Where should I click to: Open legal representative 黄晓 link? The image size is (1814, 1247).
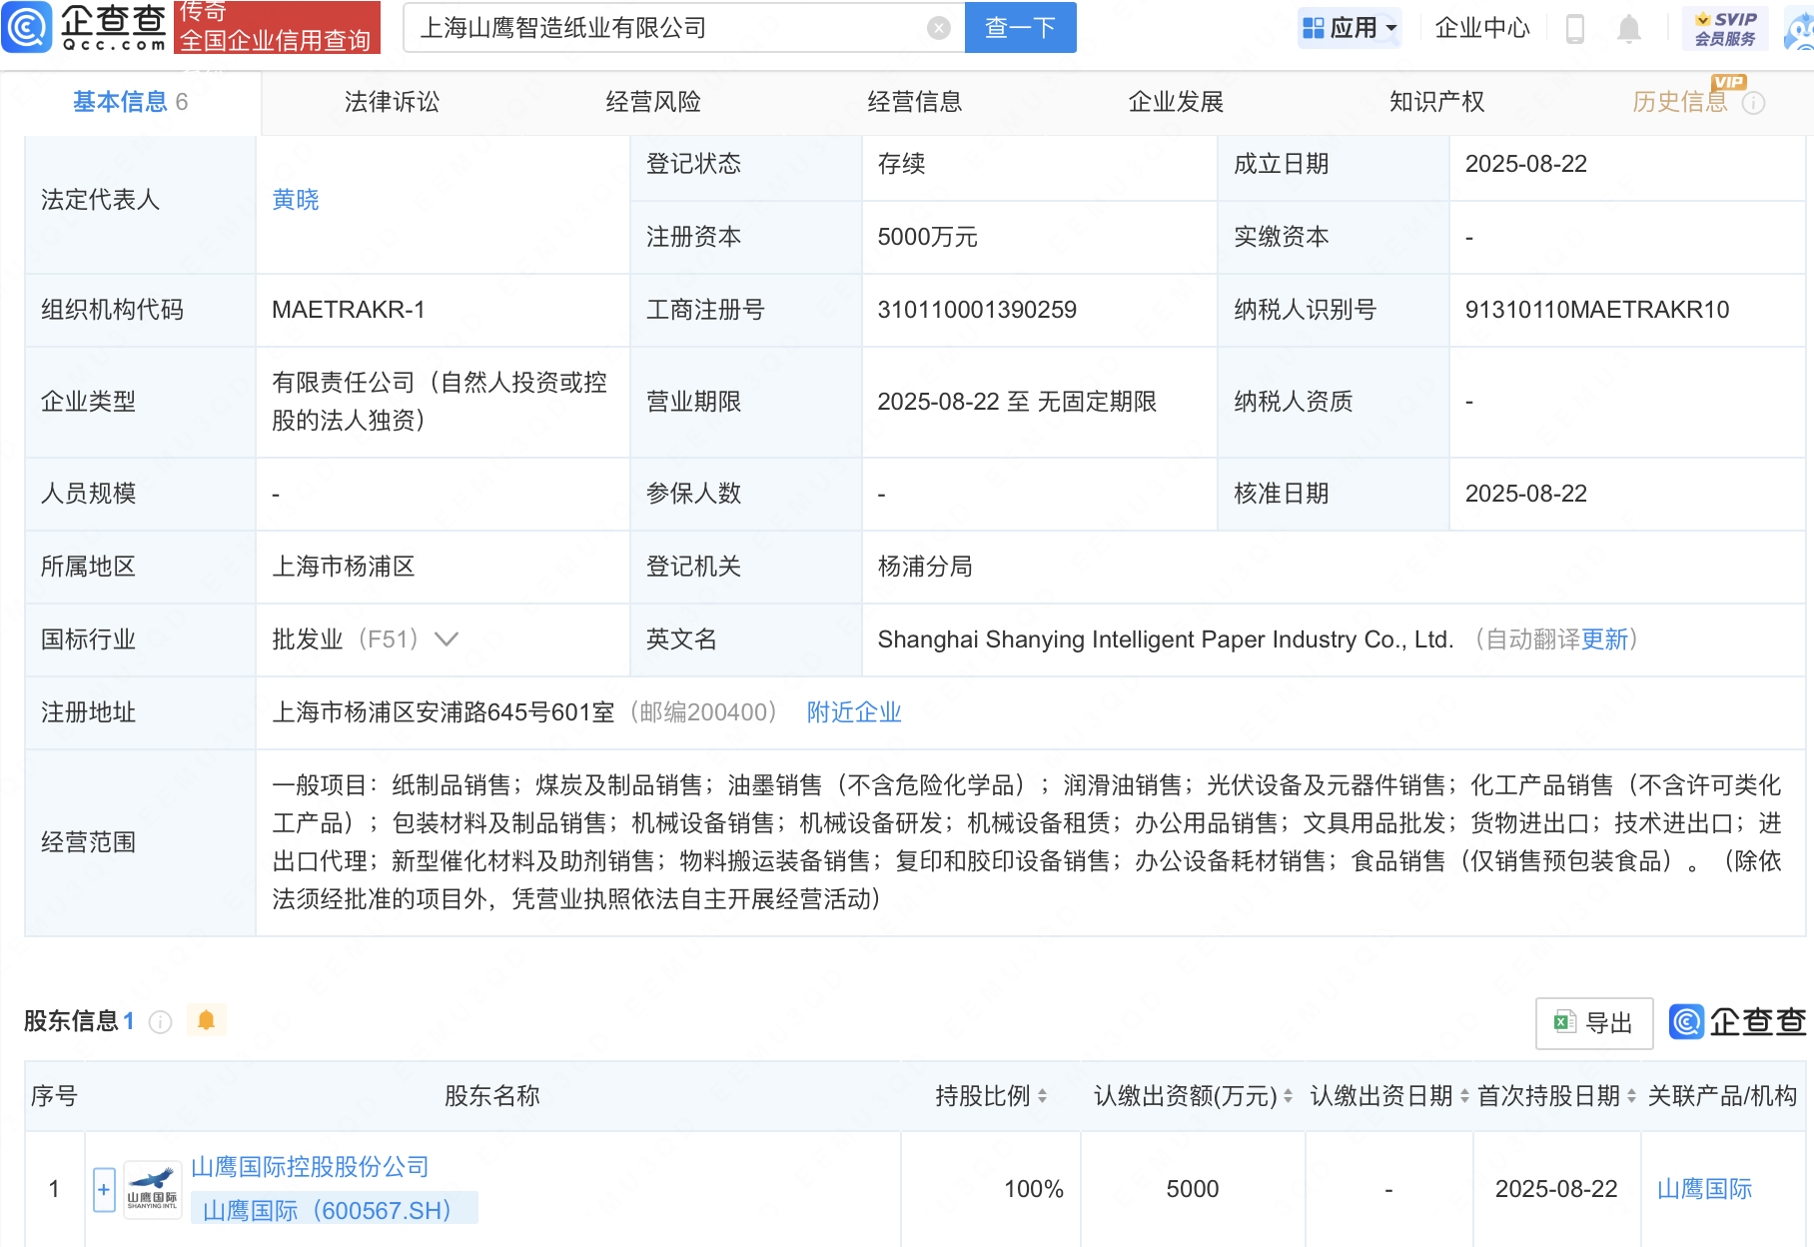pyautogui.click(x=296, y=200)
